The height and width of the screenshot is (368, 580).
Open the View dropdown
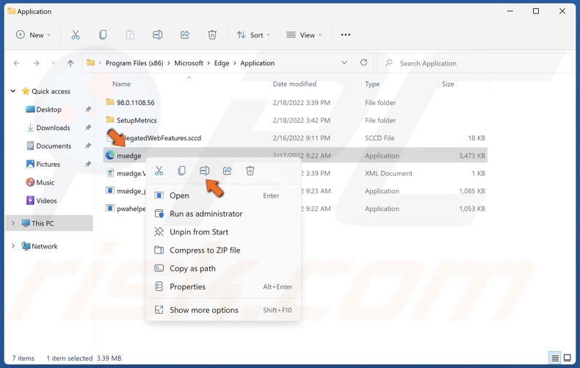tap(304, 35)
